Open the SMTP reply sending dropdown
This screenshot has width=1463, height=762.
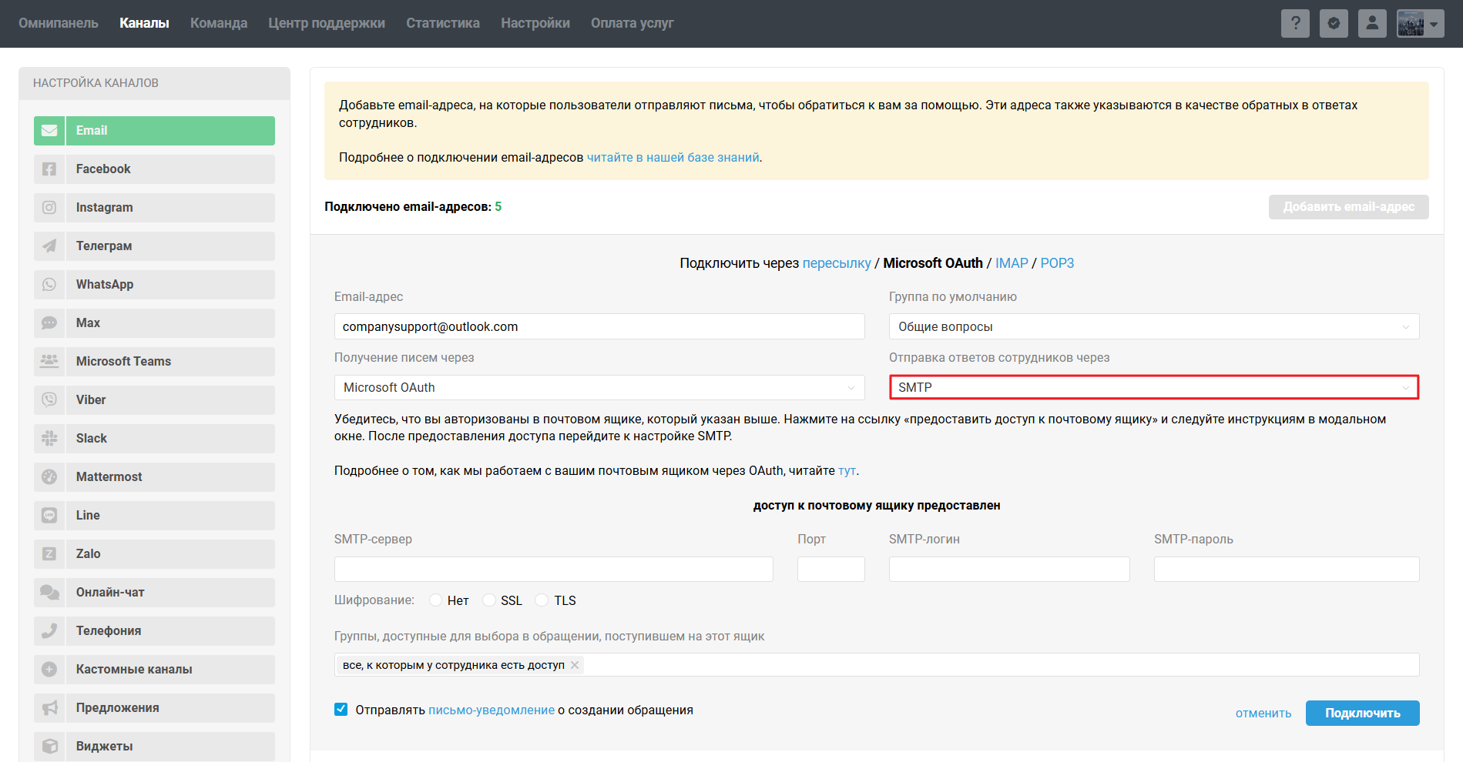click(x=1153, y=388)
